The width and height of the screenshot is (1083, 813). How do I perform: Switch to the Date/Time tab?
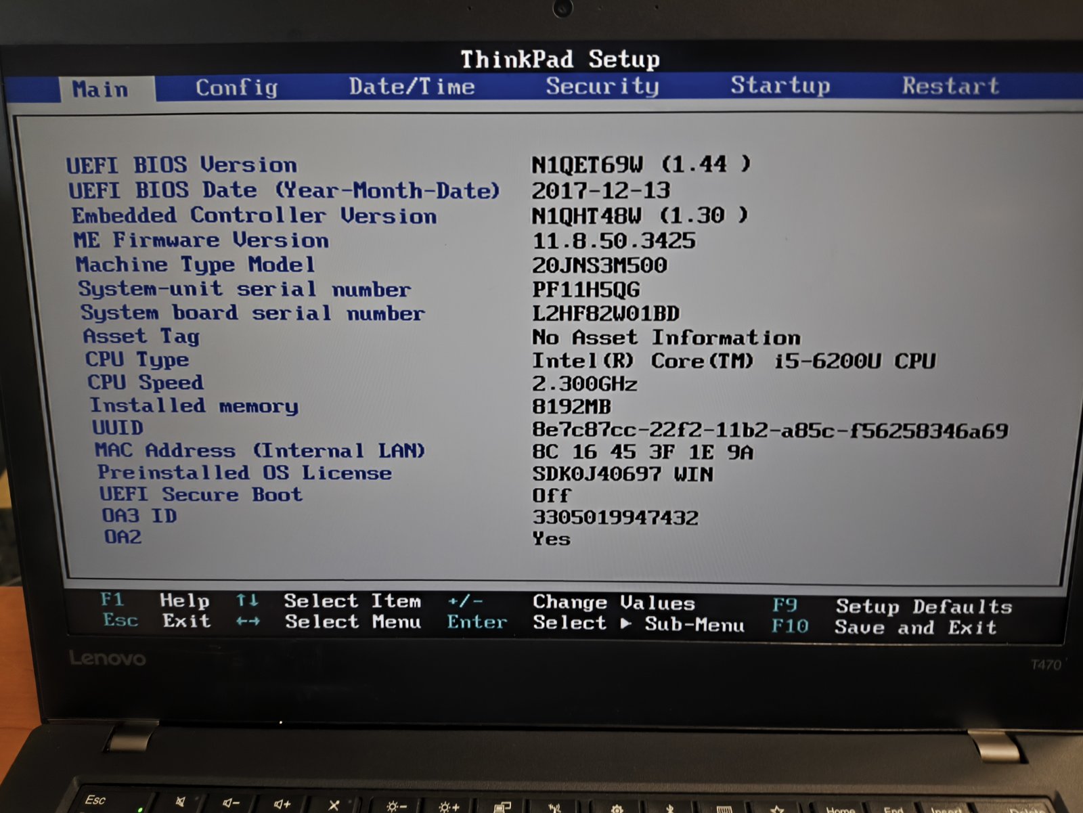pos(412,87)
